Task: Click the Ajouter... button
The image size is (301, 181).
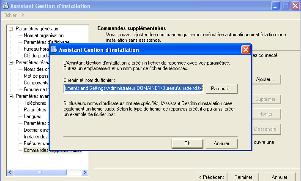Action: [x=266, y=79]
